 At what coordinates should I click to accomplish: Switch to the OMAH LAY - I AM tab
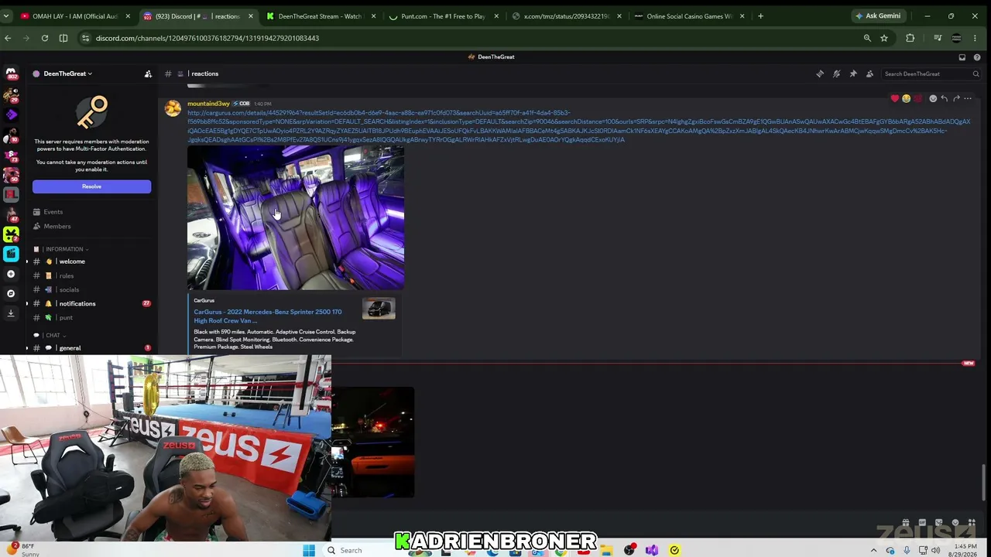click(75, 16)
